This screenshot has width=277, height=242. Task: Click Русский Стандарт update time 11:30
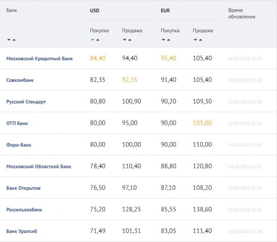tap(245, 102)
